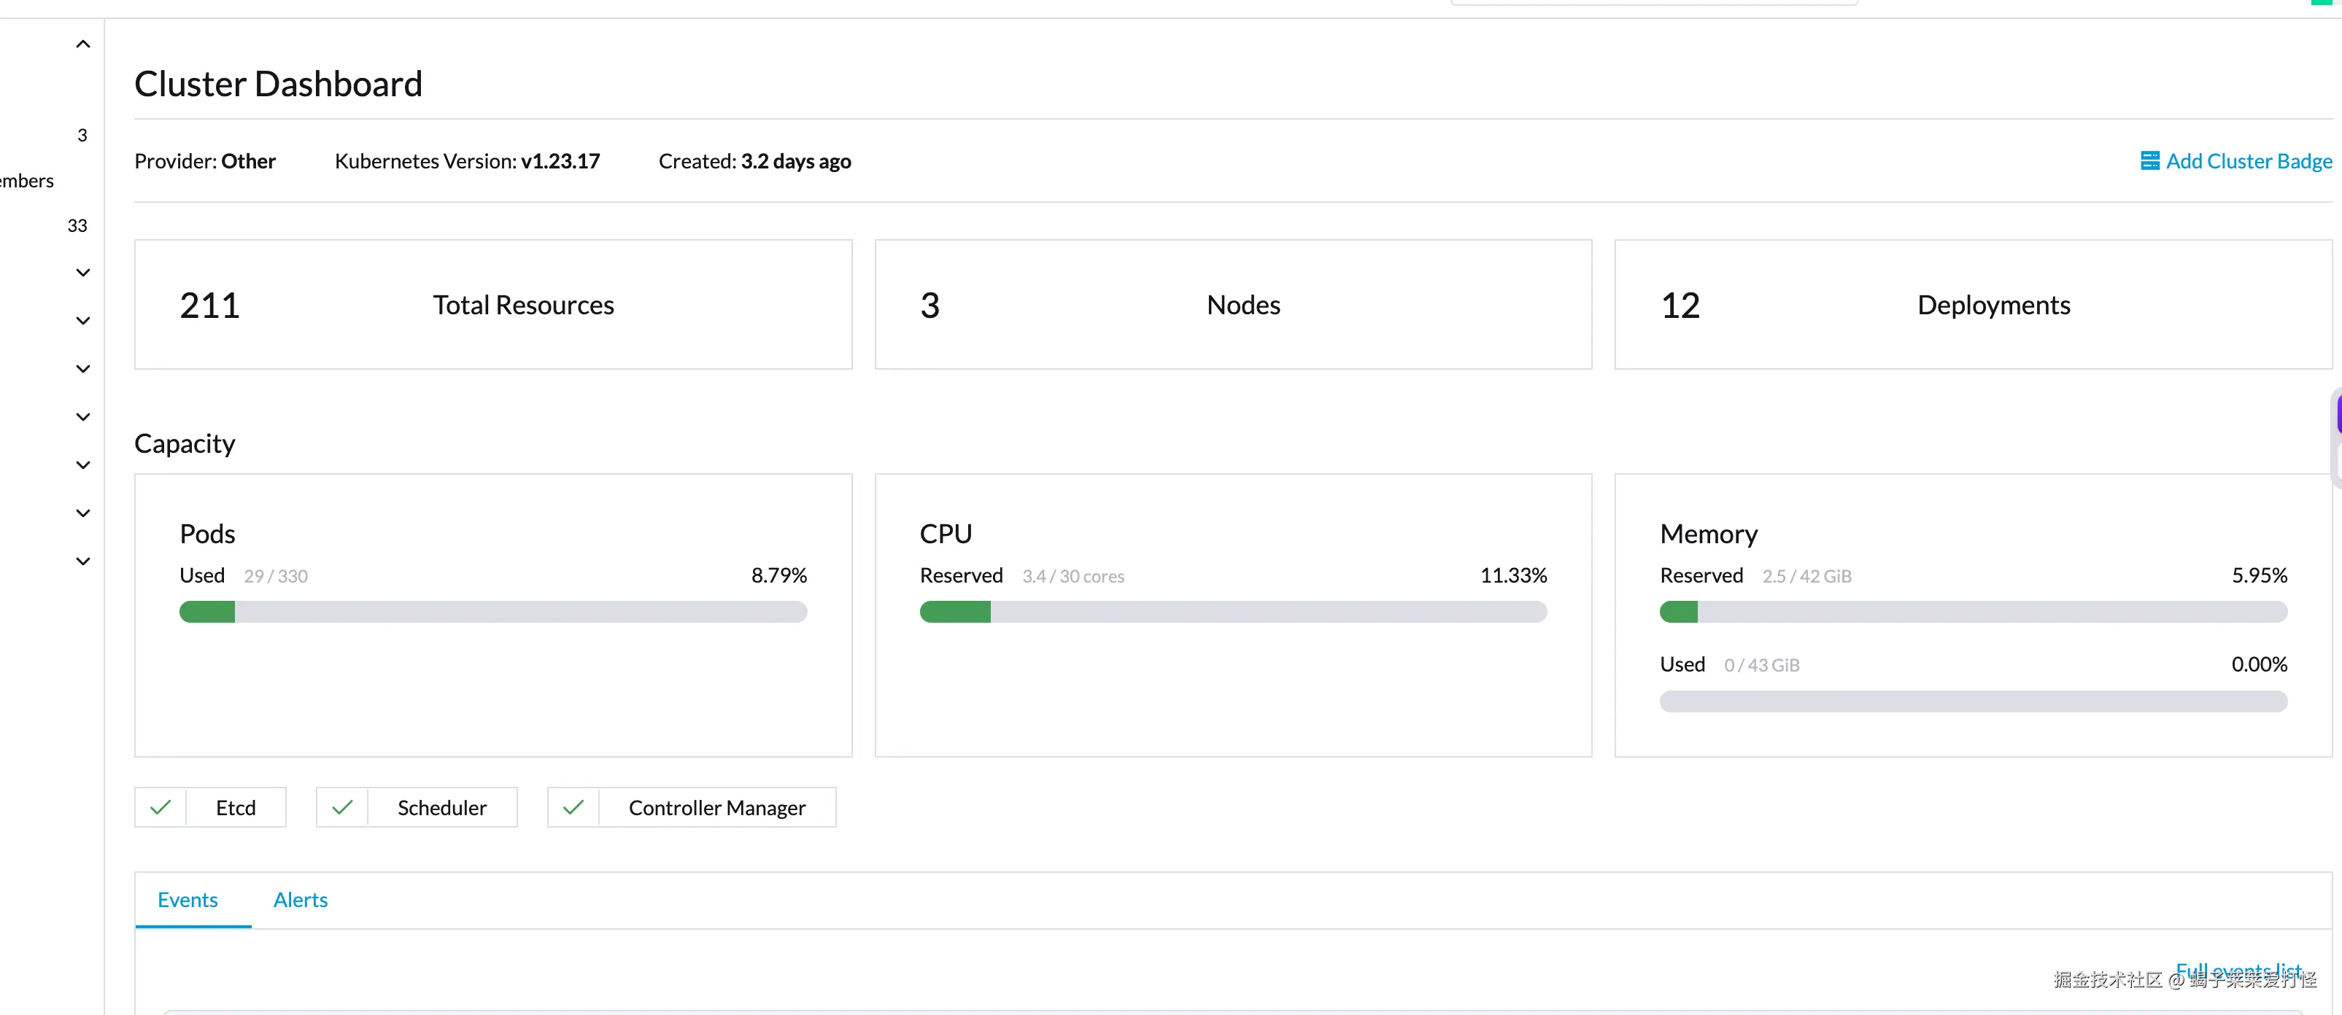This screenshot has width=2342, height=1015.
Task: Switch to the Events tab
Action: (188, 900)
